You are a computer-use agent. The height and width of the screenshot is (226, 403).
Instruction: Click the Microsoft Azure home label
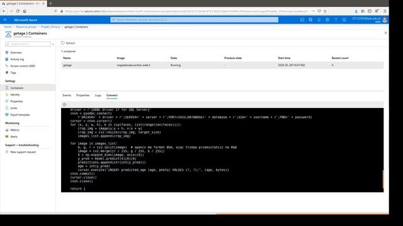coord(25,19)
